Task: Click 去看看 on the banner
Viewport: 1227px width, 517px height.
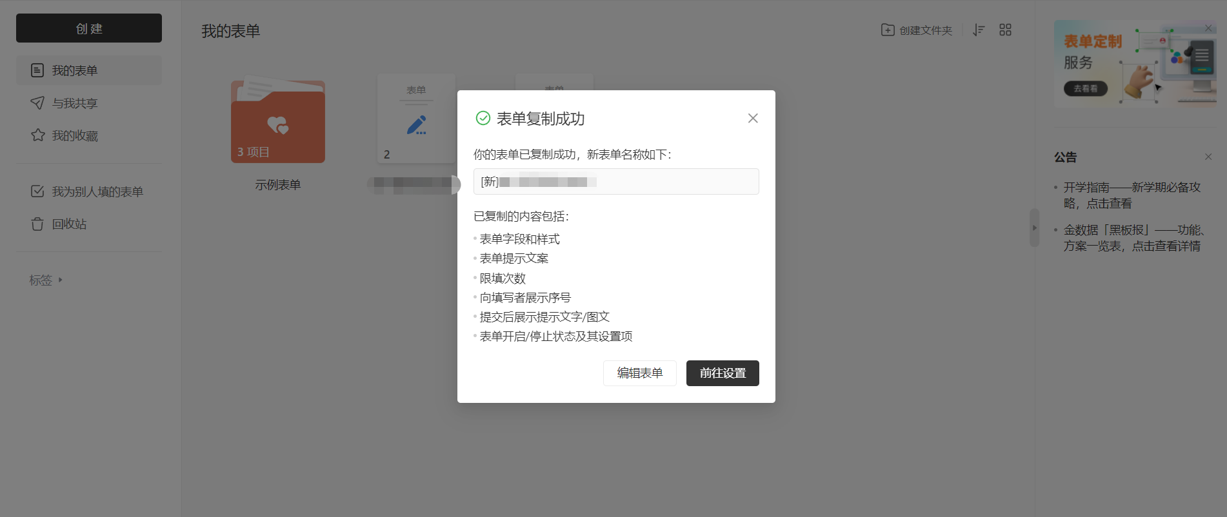Action: [1086, 89]
